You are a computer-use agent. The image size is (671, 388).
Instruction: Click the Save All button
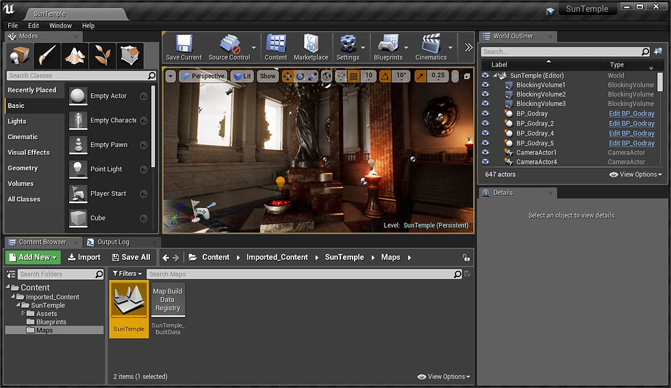pos(131,257)
